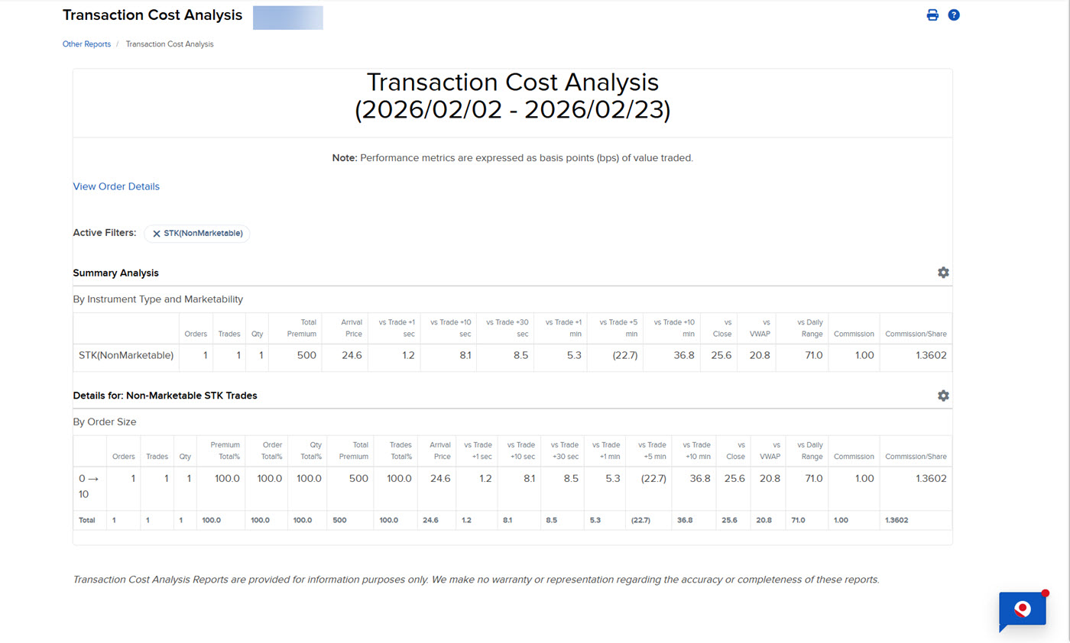1070x643 pixels.
Task: Navigate to Other Reports
Action: point(86,44)
